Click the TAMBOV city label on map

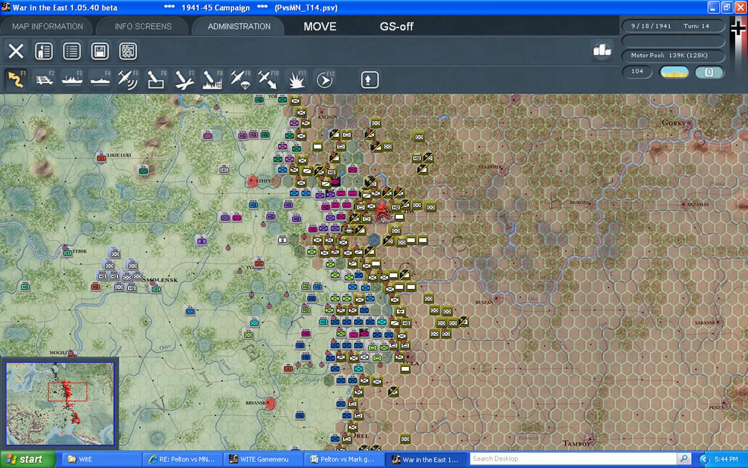(577, 443)
